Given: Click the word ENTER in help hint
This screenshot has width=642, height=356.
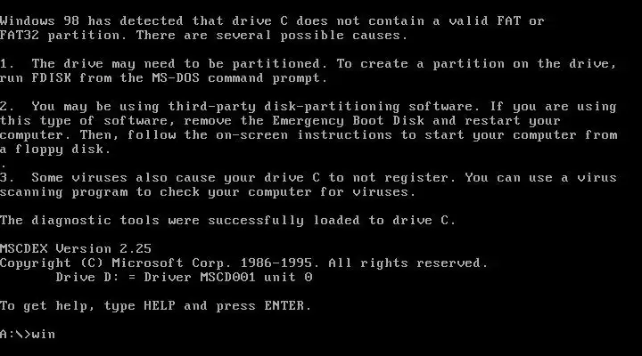Looking at the screenshot, I should [284, 306].
